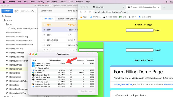Screen dimensions: 173x97
Task: Select the GPU Process row in Task Manager
Action: (63, 70)
